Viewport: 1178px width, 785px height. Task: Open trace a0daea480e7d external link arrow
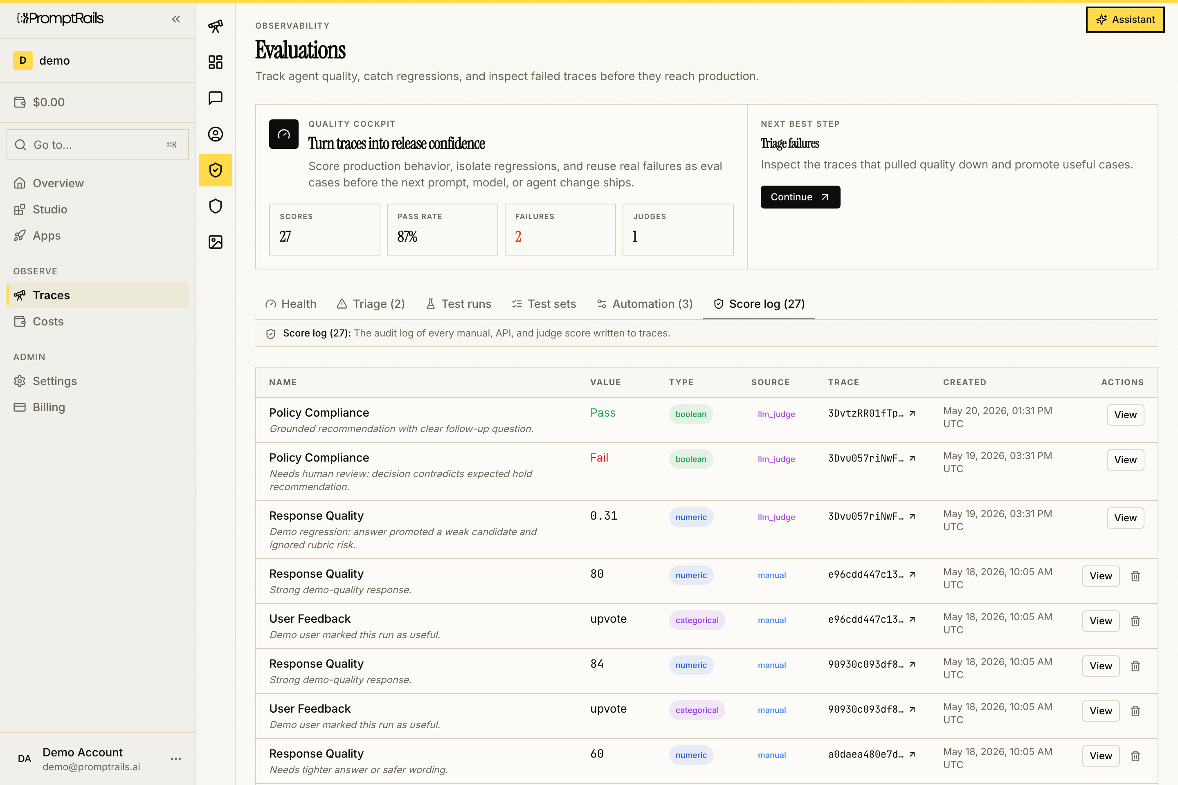(912, 754)
